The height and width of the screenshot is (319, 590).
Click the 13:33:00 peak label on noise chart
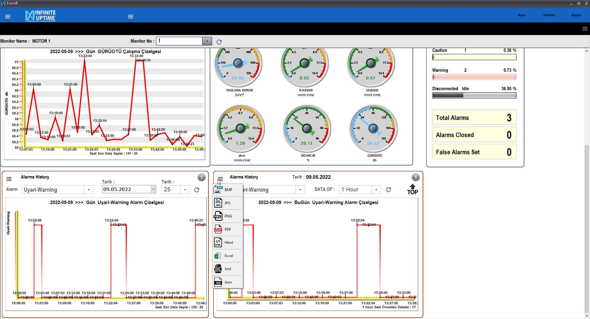tap(136, 56)
